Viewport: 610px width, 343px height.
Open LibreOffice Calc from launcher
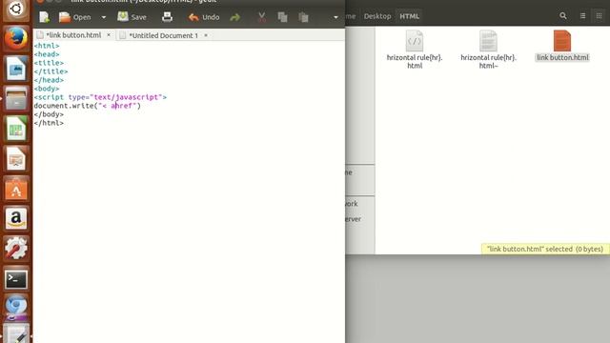click(16, 129)
